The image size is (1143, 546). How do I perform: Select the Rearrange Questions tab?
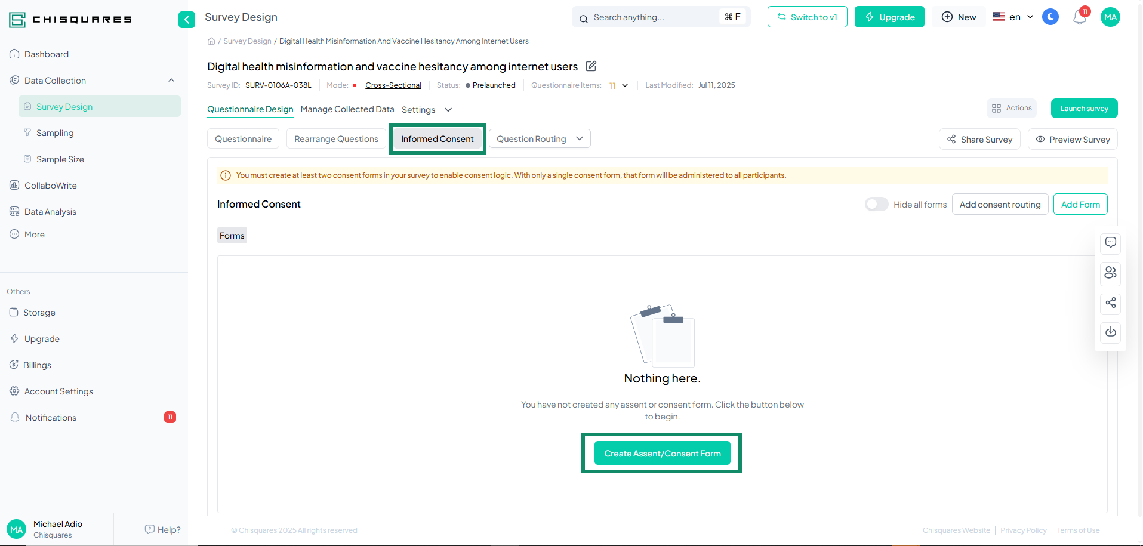click(x=336, y=139)
